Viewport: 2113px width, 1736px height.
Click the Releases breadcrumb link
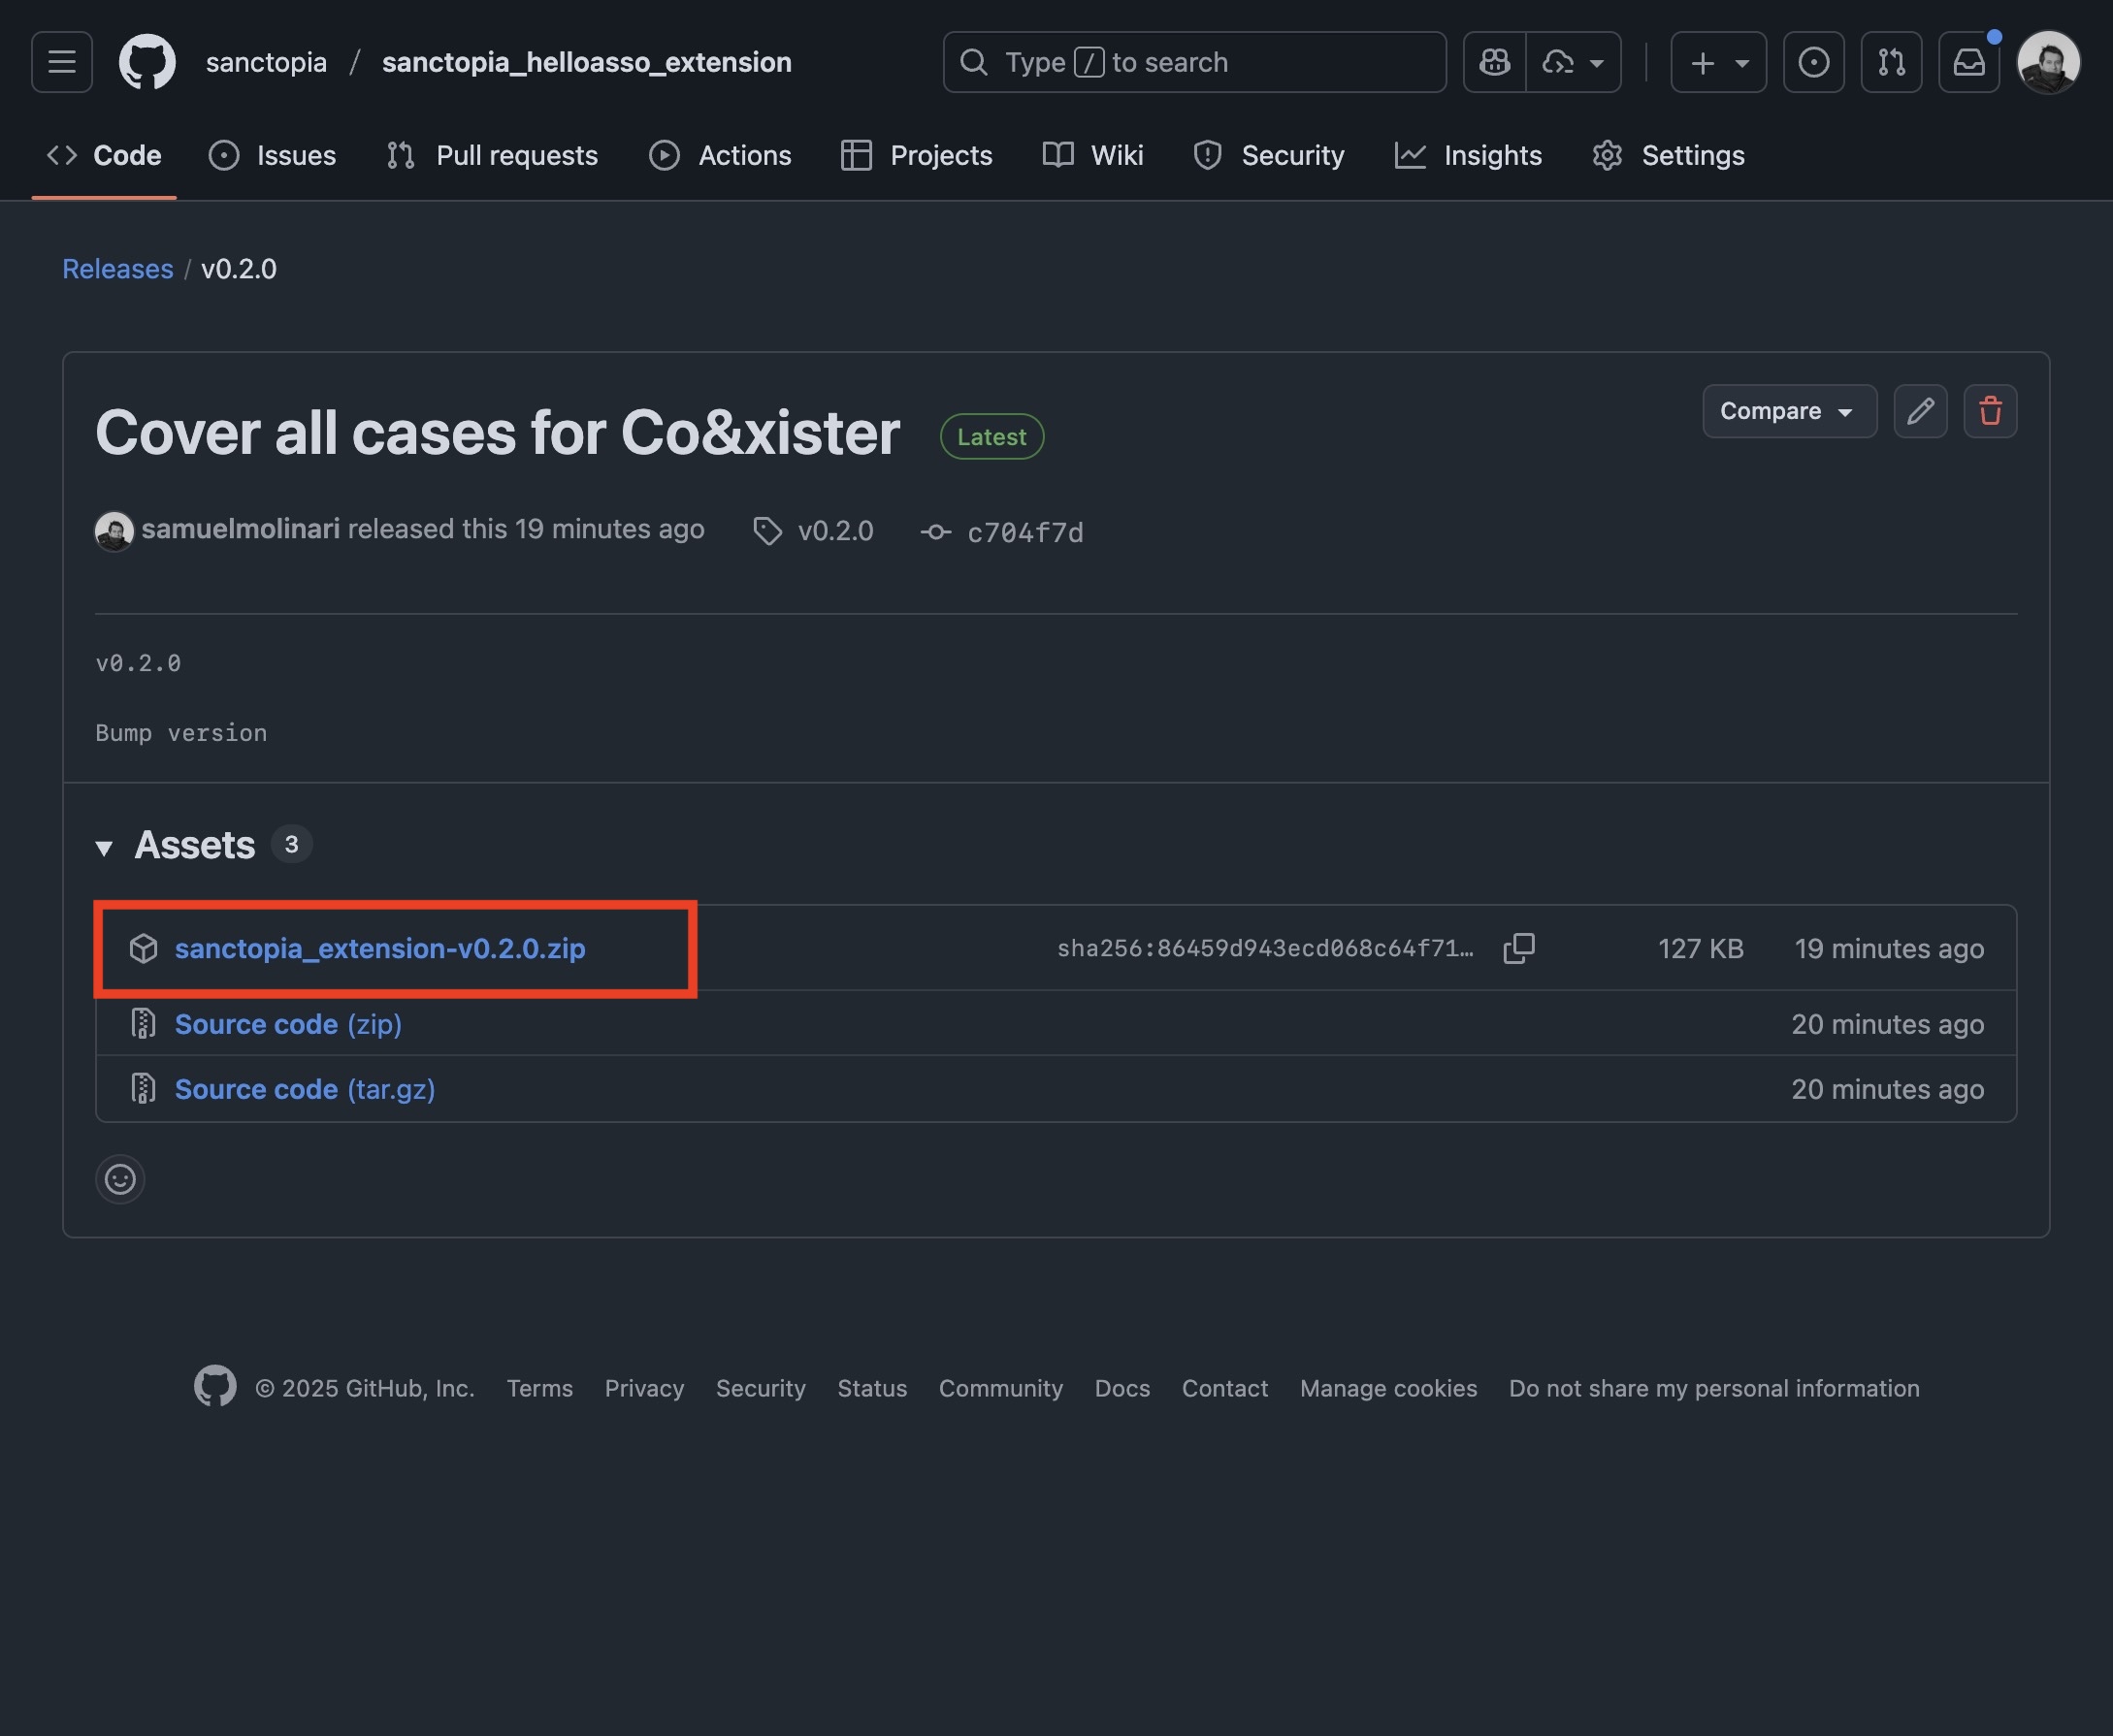pyautogui.click(x=117, y=269)
